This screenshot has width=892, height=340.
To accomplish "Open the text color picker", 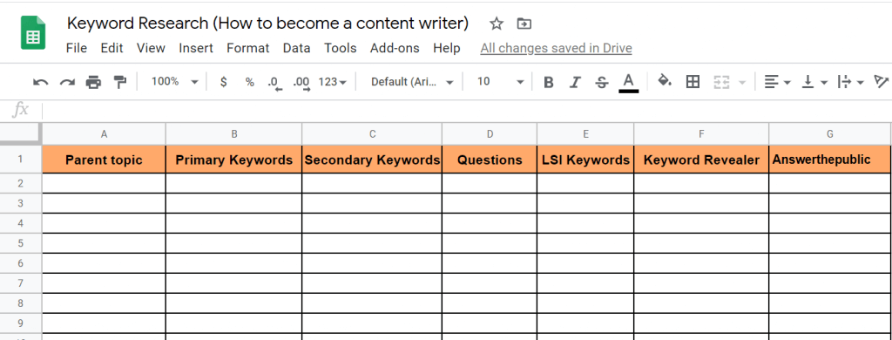I will [629, 83].
